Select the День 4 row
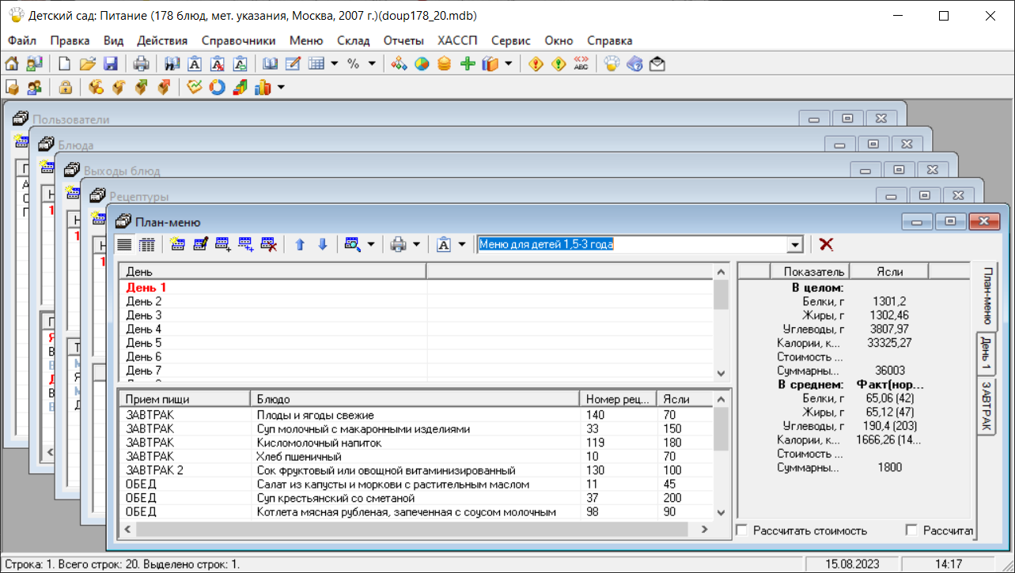This screenshot has width=1015, height=573. [x=417, y=329]
